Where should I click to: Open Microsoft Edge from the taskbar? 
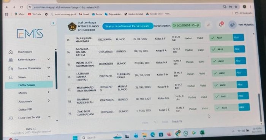tap(153, 135)
